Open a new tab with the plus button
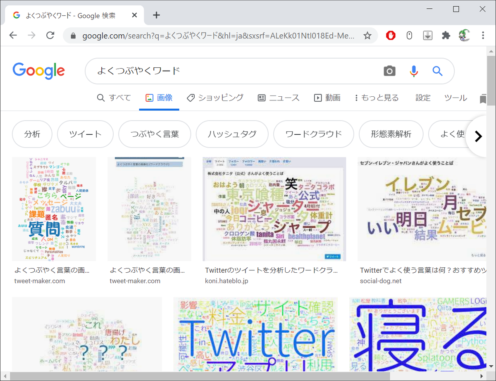The image size is (496, 381). point(156,15)
